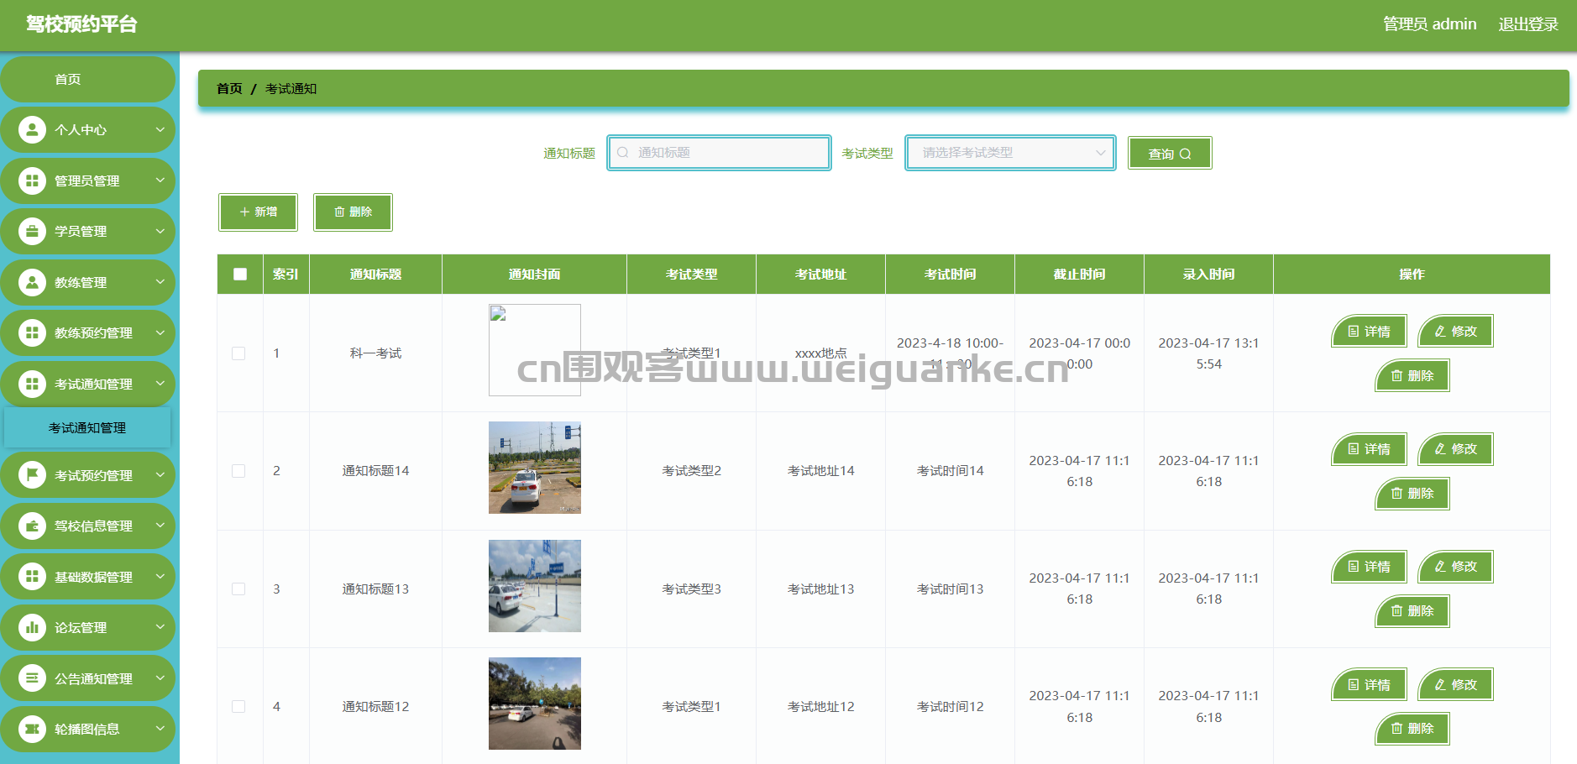The height and width of the screenshot is (764, 1577).
Task: Open cover thumbnail for 通知标题14
Action: [x=535, y=468]
